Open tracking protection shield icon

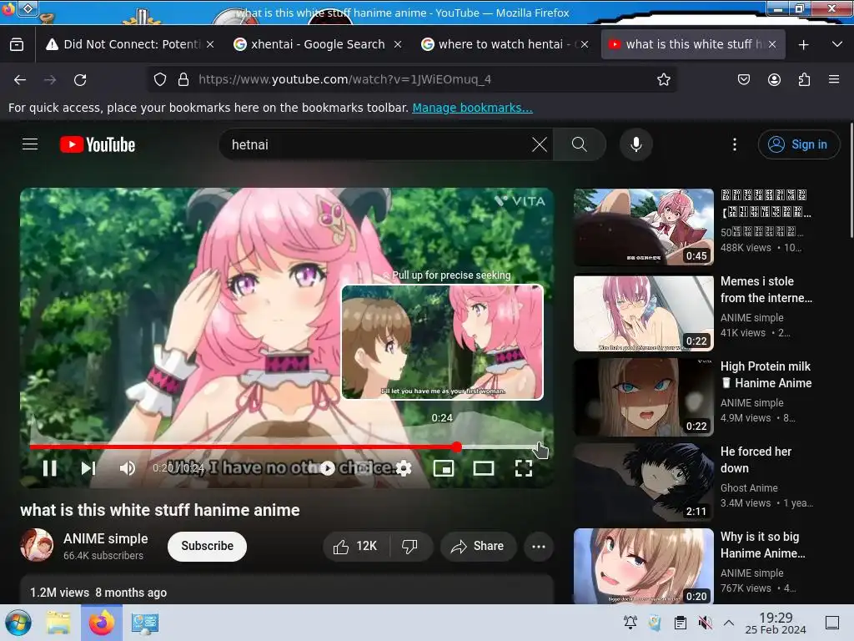coord(160,79)
